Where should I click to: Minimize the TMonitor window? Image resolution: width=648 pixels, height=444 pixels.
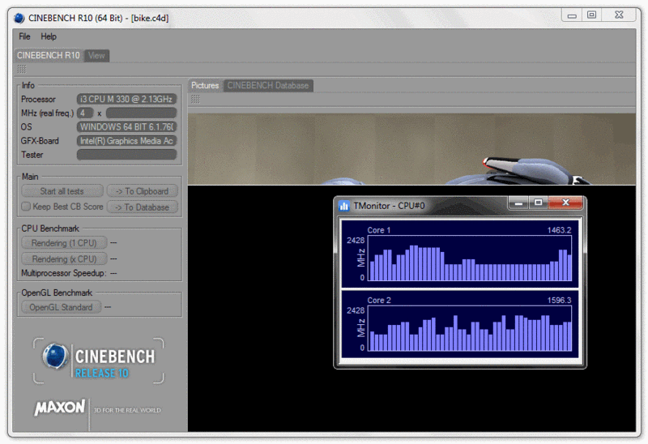[518, 203]
